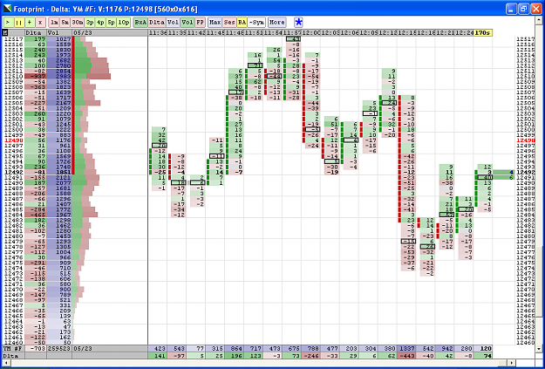Screen dimensions: 545x369
Task: Click the red 12498 price in left ladder
Action: pos(14,140)
